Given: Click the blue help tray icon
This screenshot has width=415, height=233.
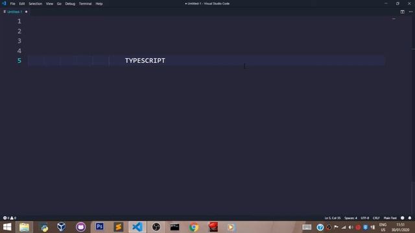Looking at the screenshot, I should (x=320, y=227).
